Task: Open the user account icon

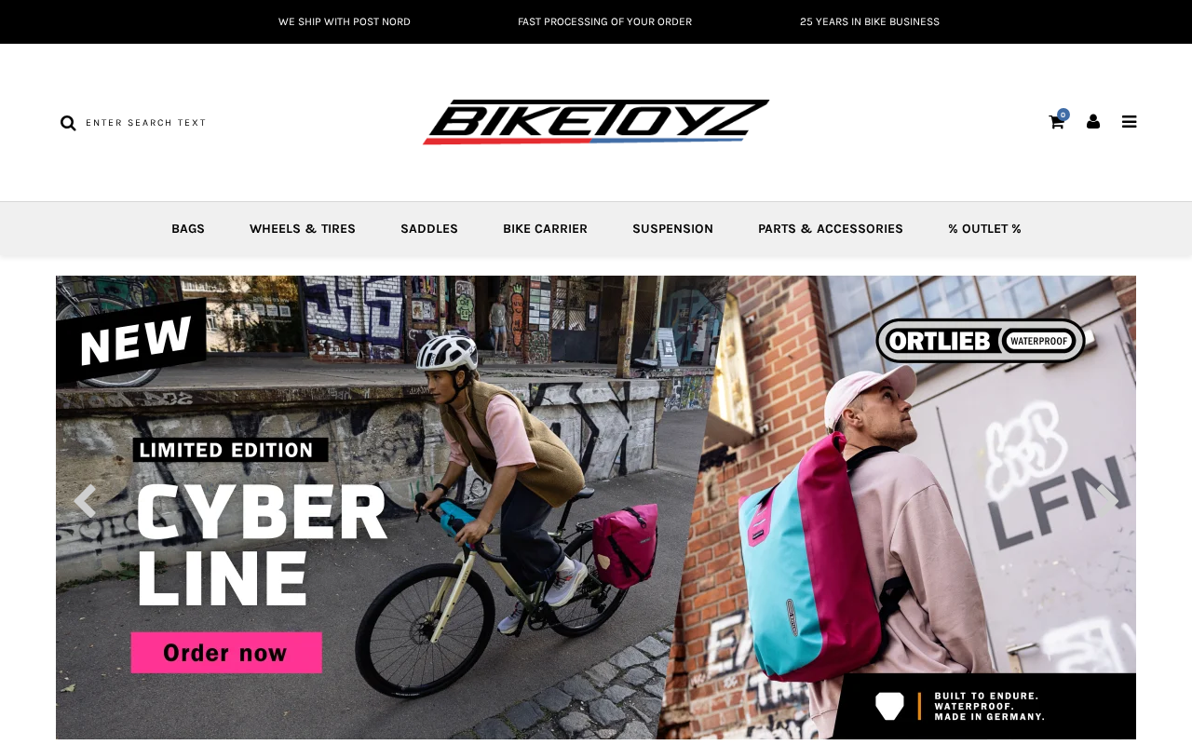Action: tap(1093, 121)
